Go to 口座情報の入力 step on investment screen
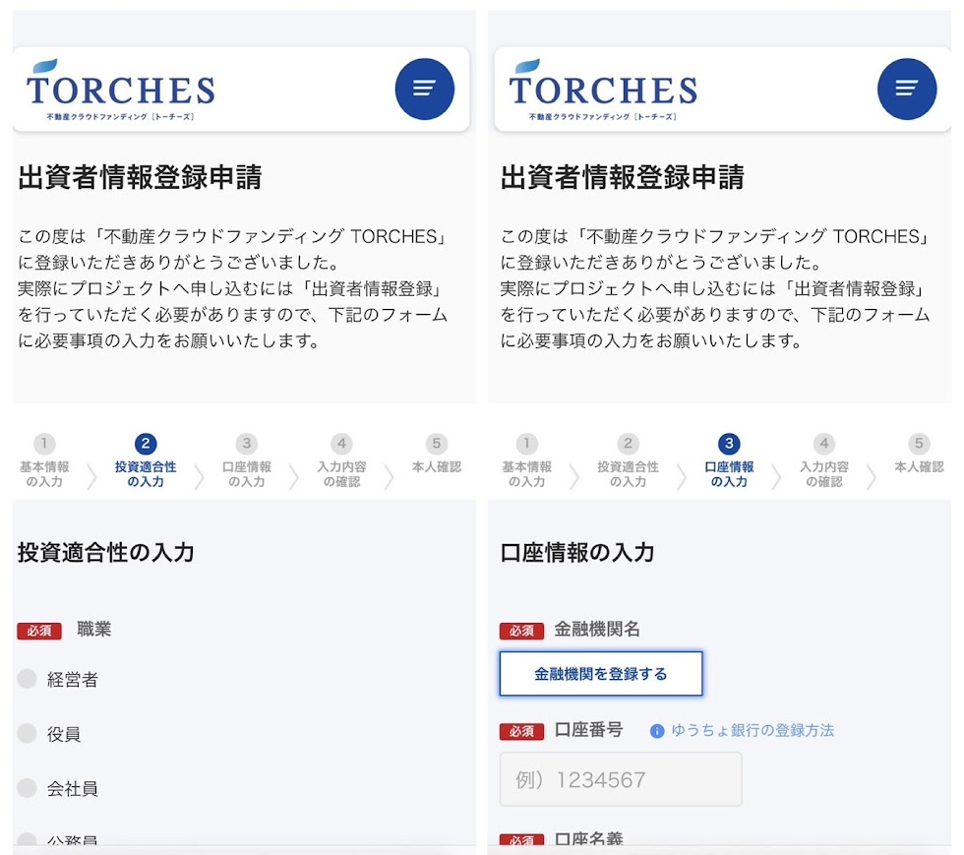The width and height of the screenshot is (964, 855). (x=247, y=461)
